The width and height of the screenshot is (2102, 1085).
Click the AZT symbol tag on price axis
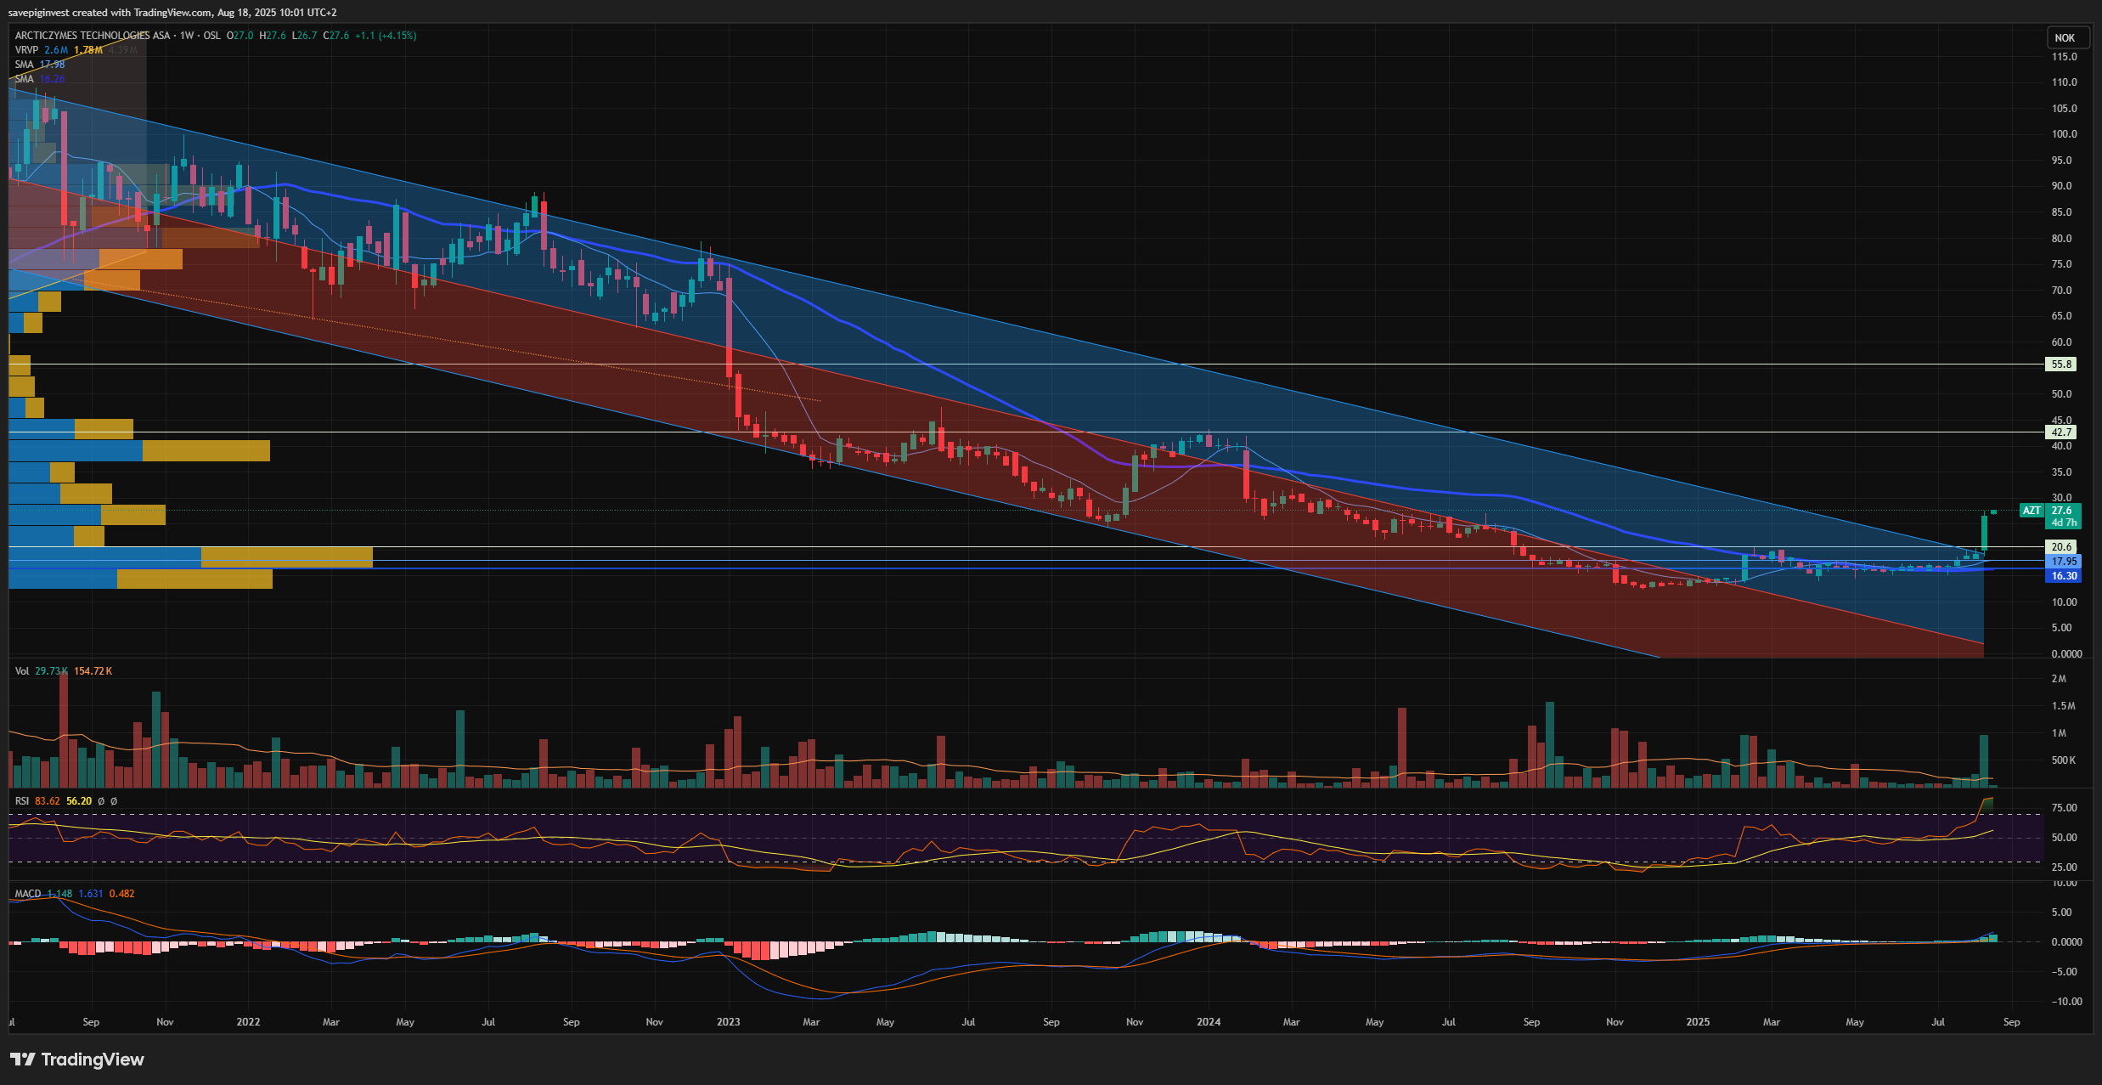(2032, 511)
